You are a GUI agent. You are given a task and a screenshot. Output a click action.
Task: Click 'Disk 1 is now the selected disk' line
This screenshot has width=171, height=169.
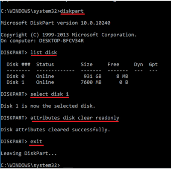48,106
